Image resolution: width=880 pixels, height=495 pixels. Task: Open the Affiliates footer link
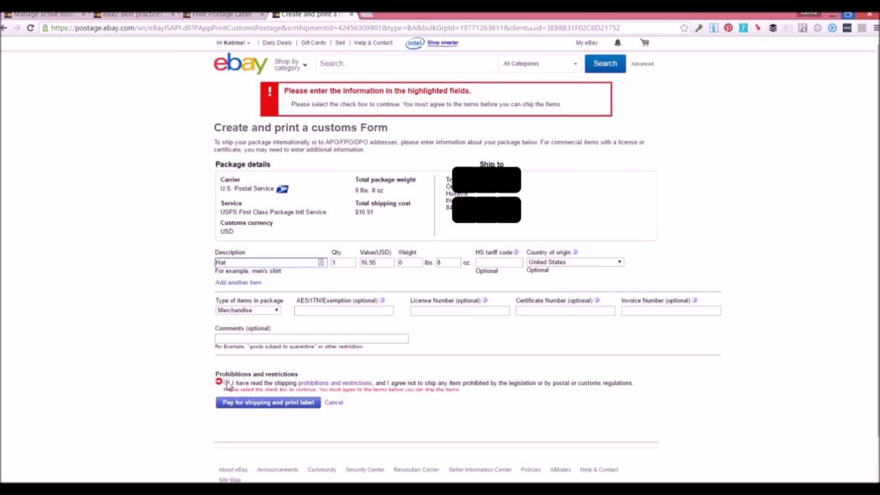point(560,470)
